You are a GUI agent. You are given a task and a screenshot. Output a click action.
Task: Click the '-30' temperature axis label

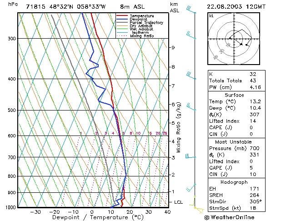pos(35,212)
